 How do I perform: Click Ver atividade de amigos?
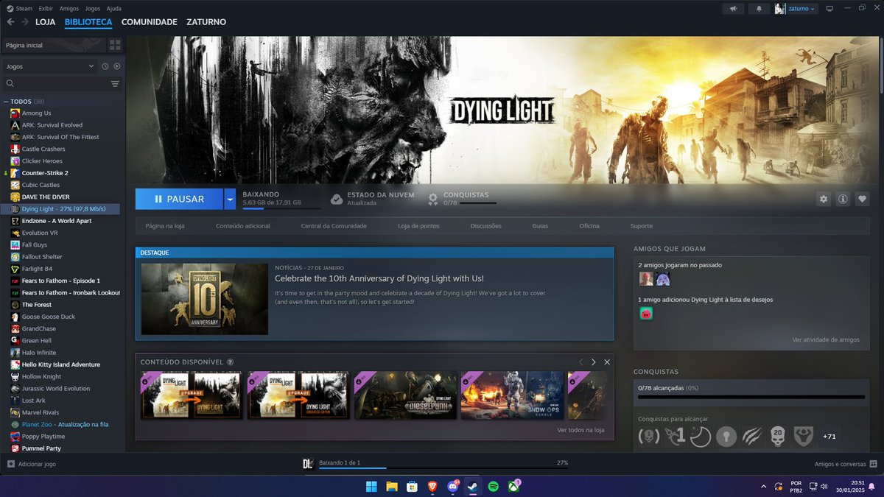(x=826, y=339)
